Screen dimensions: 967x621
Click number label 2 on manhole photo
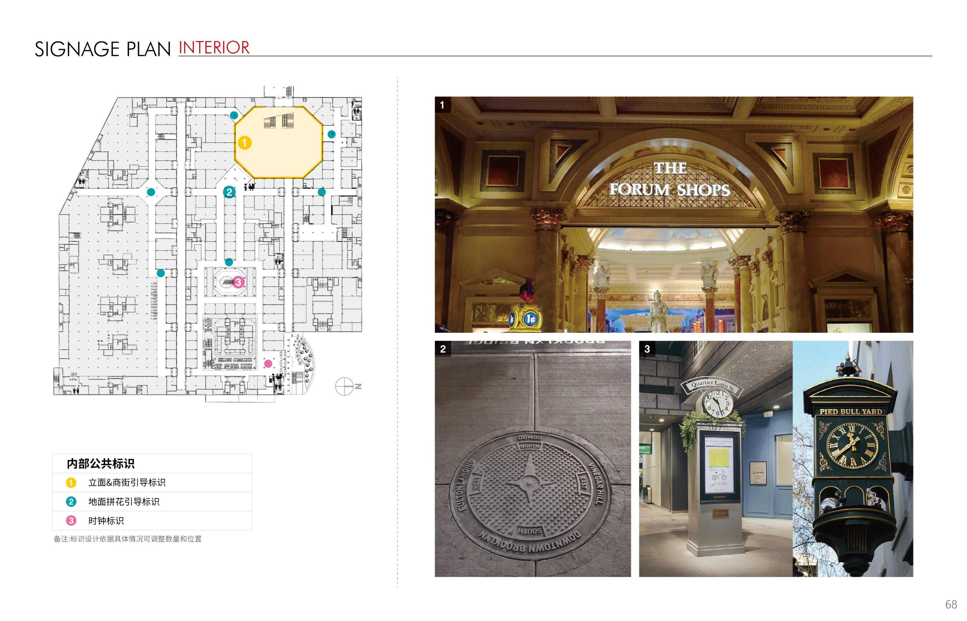pyautogui.click(x=443, y=349)
